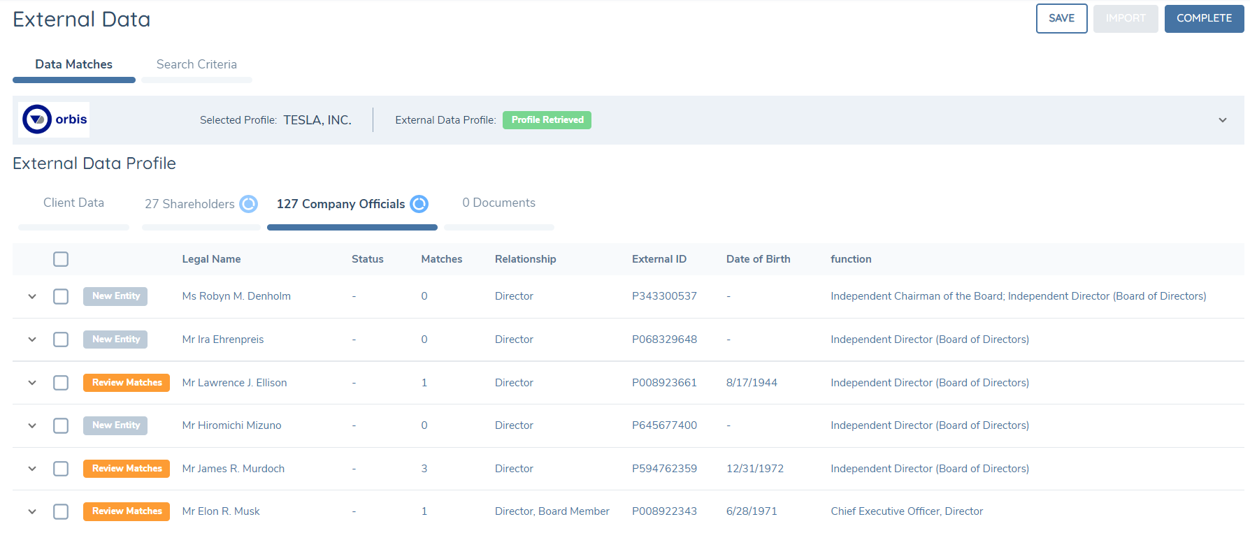
Task: Collapse the Orbis profile panel chevron
Action: 1223,120
